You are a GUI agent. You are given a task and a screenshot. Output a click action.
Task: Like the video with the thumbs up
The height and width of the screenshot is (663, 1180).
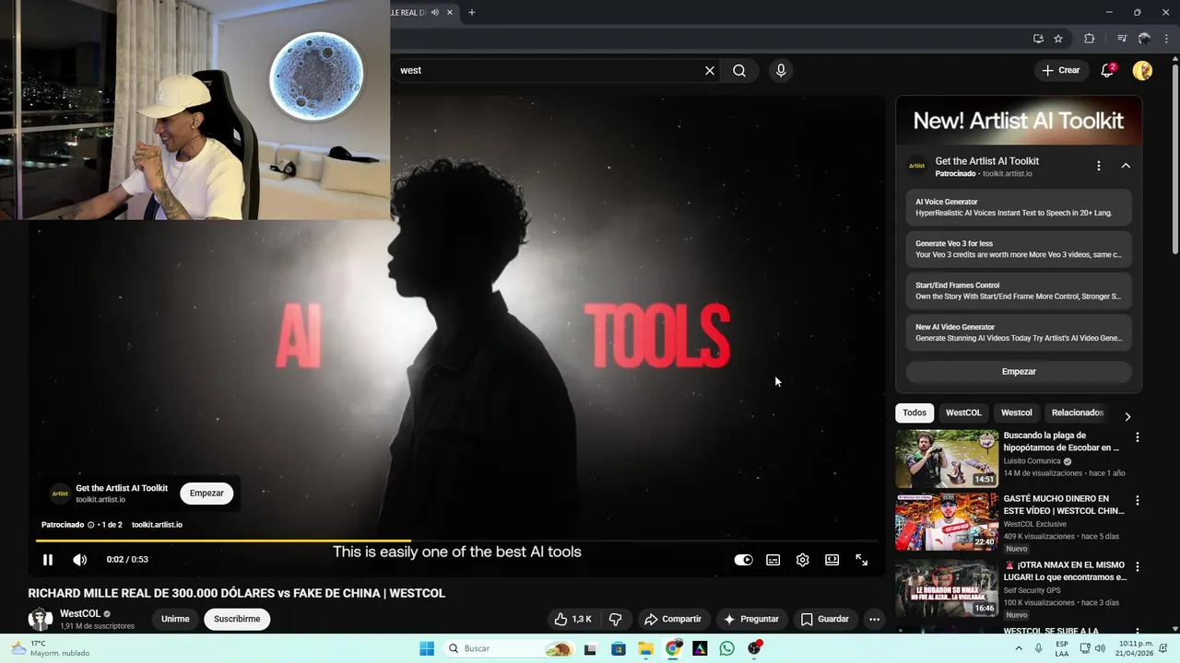coord(572,619)
